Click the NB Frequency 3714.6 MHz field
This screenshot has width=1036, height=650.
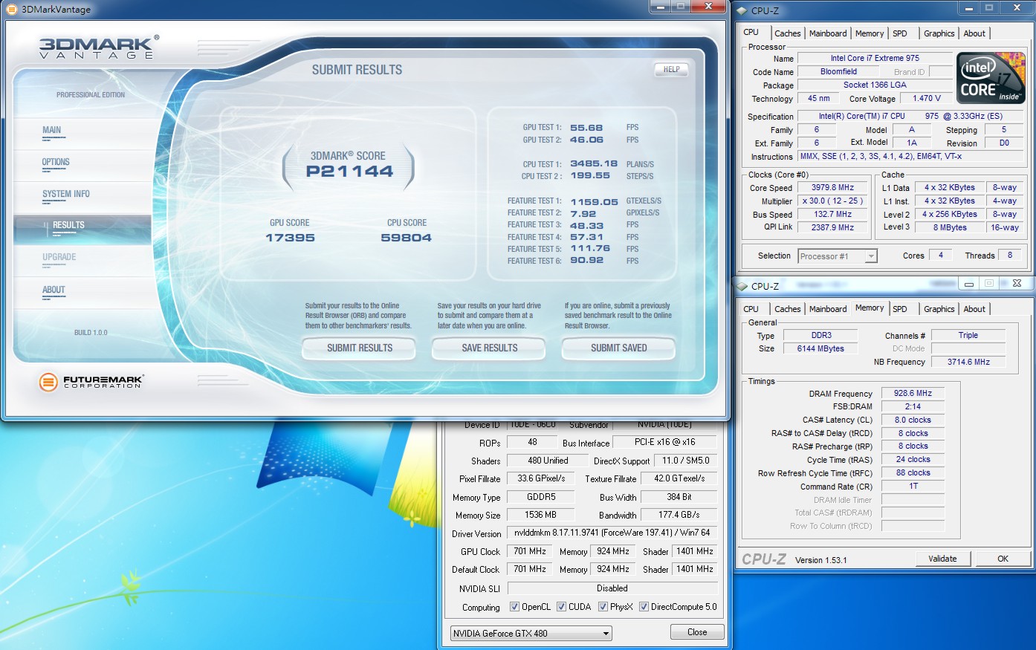tap(968, 362)
